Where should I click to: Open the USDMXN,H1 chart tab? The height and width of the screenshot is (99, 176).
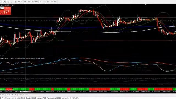coord(11,95)
